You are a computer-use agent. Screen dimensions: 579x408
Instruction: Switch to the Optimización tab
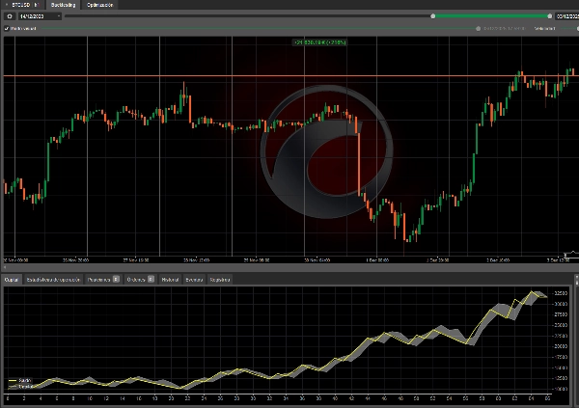99,5
